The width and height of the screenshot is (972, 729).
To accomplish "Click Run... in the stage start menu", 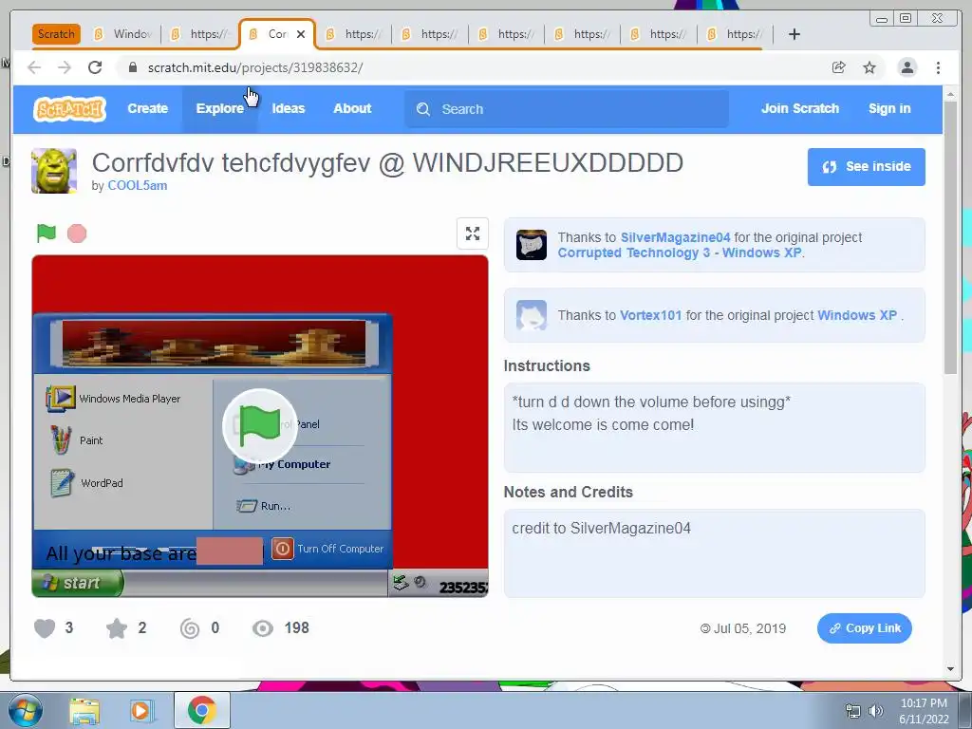I will point(264,506).
